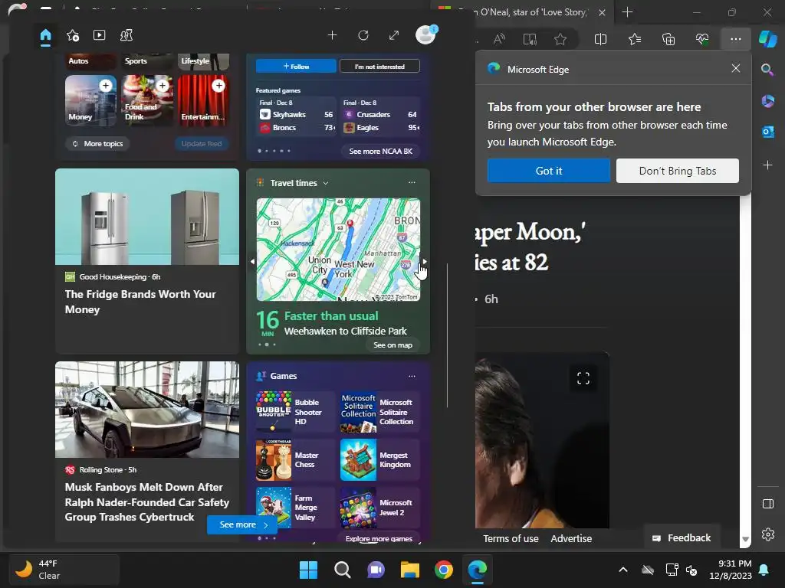Screen dimensions: 785x588
Task: Click Got it in Edge popup
Action: tap(549, 171)
